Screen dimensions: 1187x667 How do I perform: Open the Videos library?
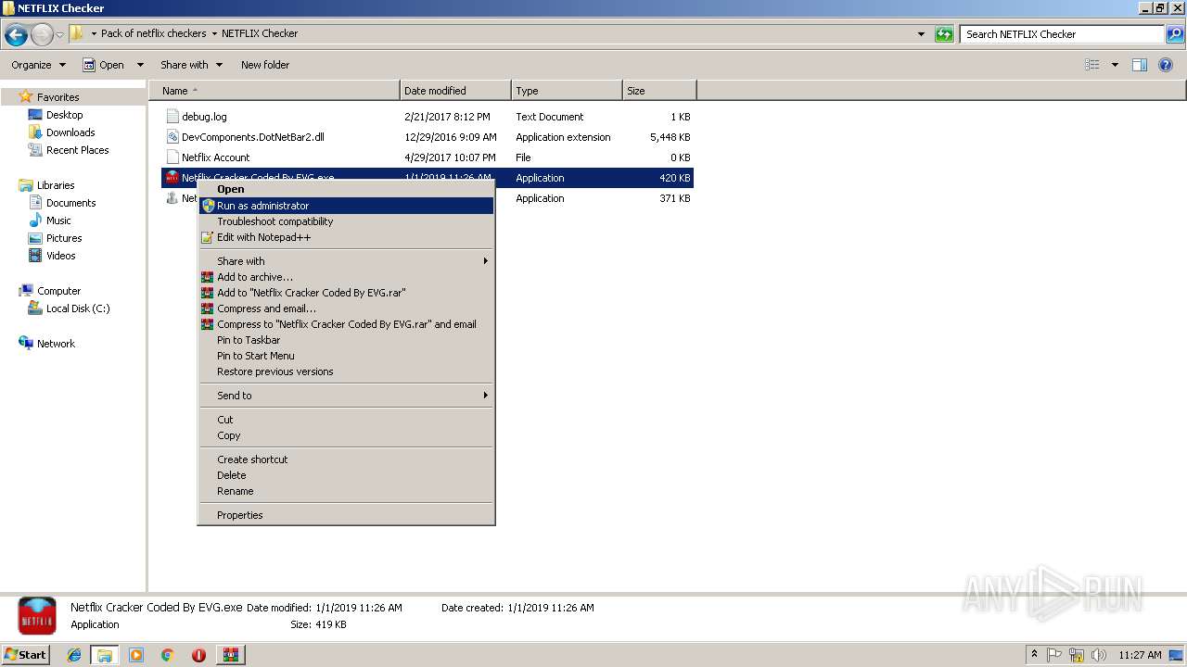pyautogui.click(x=60, y=256)
